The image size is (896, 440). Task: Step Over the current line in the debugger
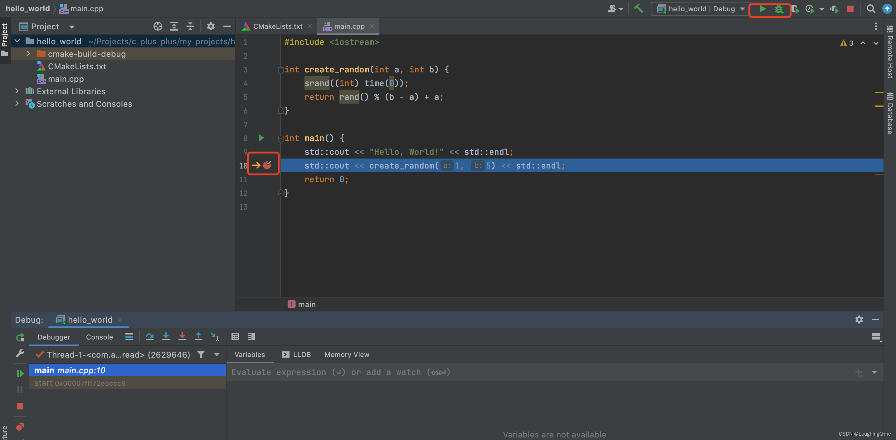click(x=150, y=336)
